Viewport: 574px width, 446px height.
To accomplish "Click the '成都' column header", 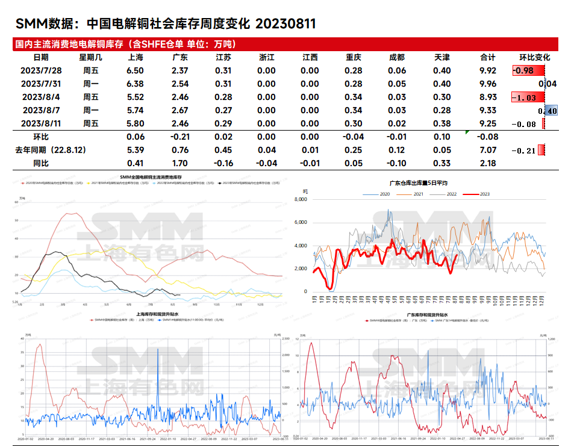I will coord(397,57).
